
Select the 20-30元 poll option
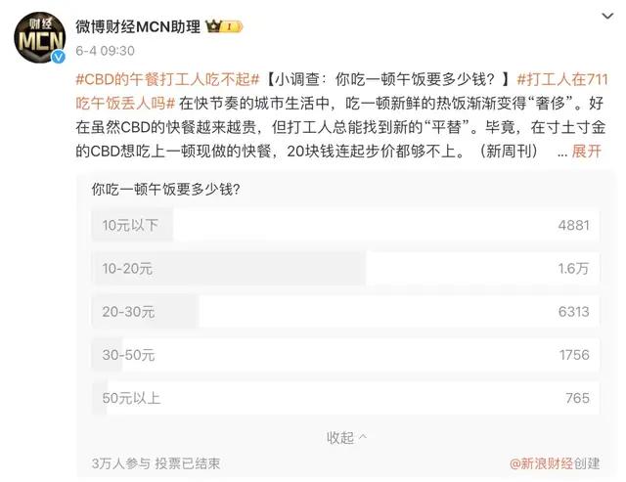click(345, 311)
